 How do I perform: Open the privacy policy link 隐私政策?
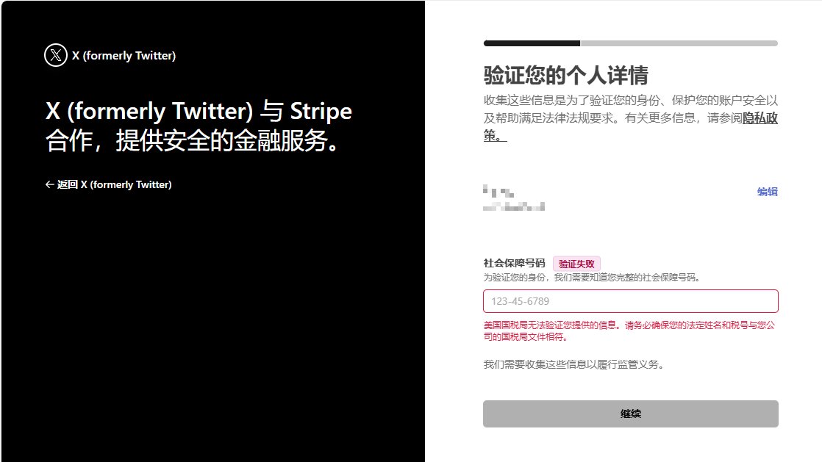760,118
